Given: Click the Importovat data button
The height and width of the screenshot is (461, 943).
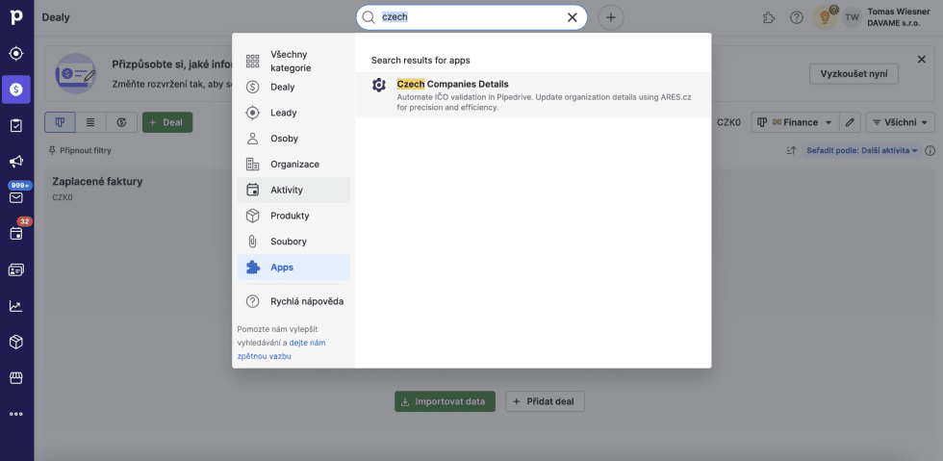Looking at the screenshot, I should tap(445, 401).
